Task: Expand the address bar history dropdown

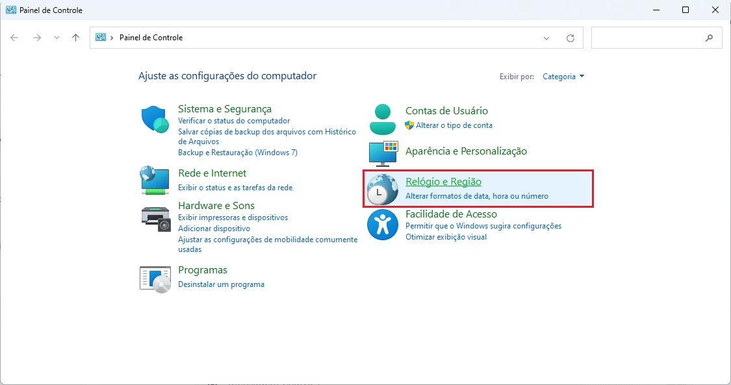Action: pos(546,38)
